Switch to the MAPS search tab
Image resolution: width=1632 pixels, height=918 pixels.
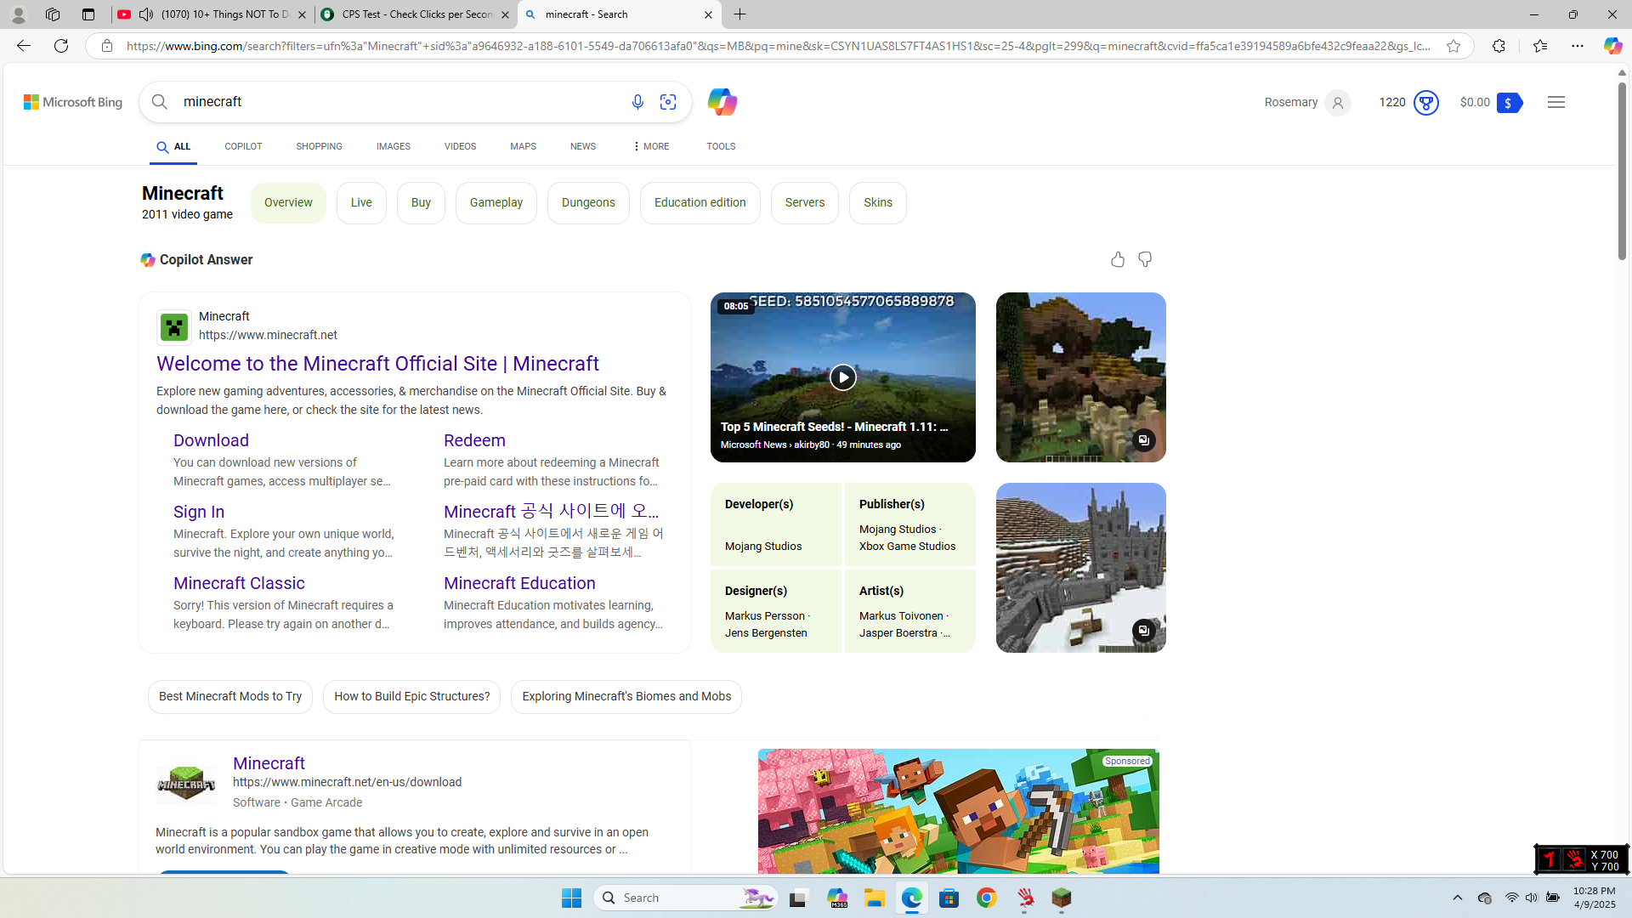point(523,147)
